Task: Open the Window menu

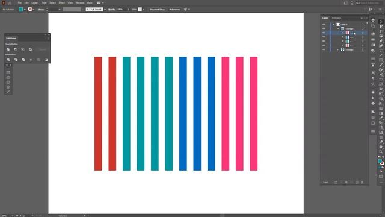Action: [x=80, y=2]
